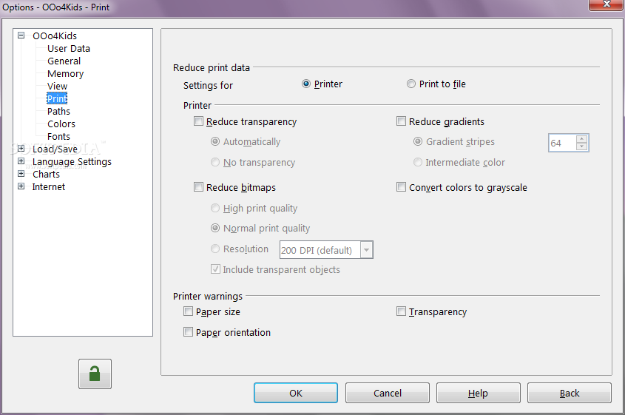Select the OOo4Kids root category label

point(55,36)
